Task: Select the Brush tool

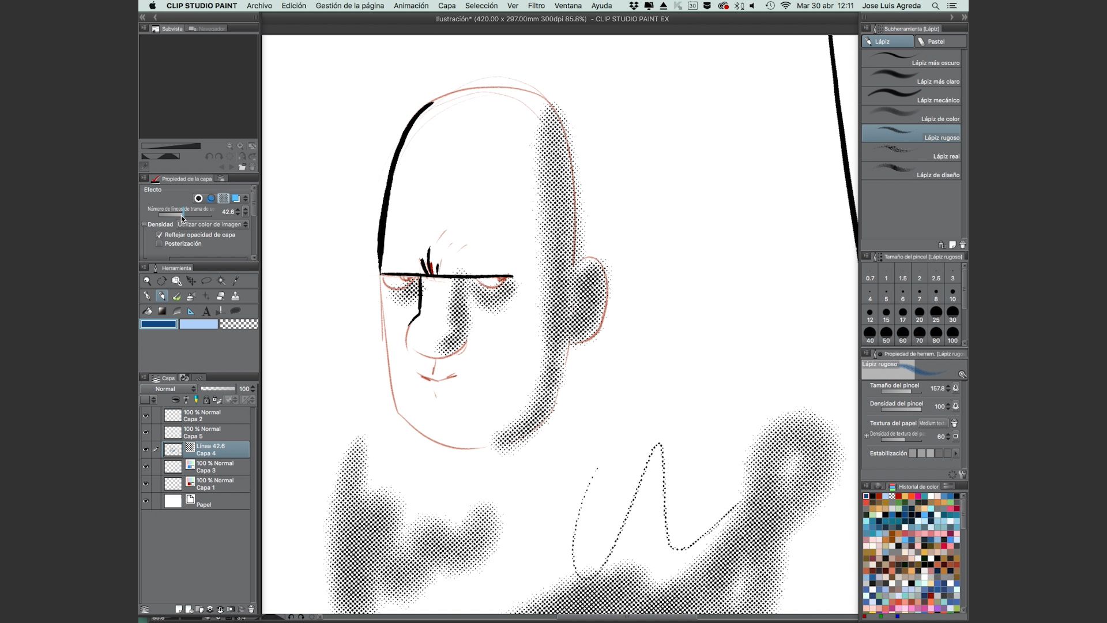Action: 176,296
